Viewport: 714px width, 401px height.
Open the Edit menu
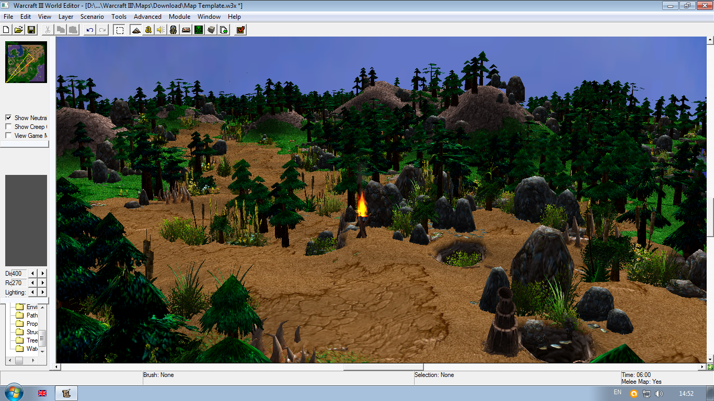tap(26, 17)
